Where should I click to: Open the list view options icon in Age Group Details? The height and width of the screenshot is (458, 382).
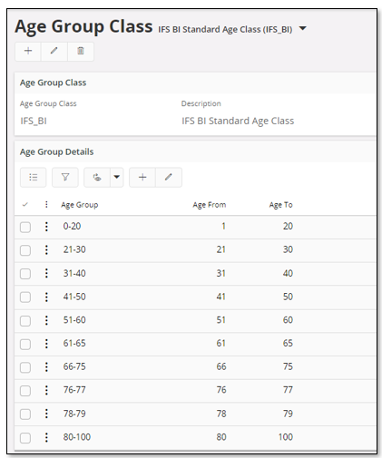click(34, 178)
